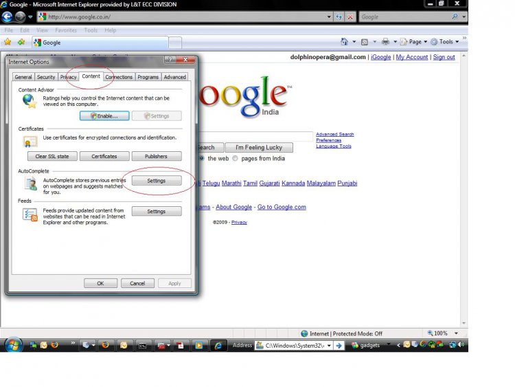Click the Refresh icon beside address bar
Screen dimensions: 515x387
(x=339, y=16)
